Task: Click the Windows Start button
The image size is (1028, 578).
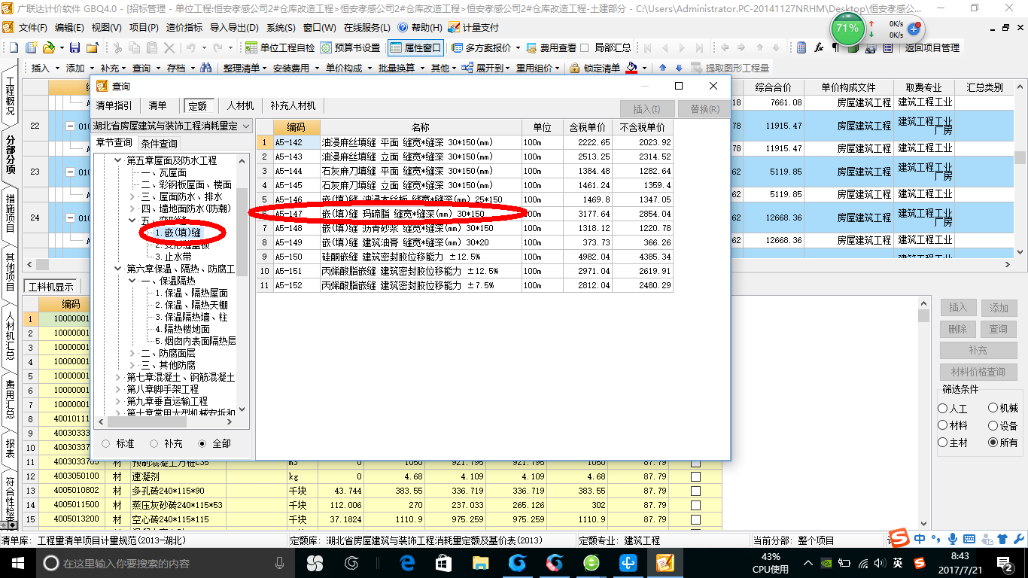Action: [x=17, y=562]
